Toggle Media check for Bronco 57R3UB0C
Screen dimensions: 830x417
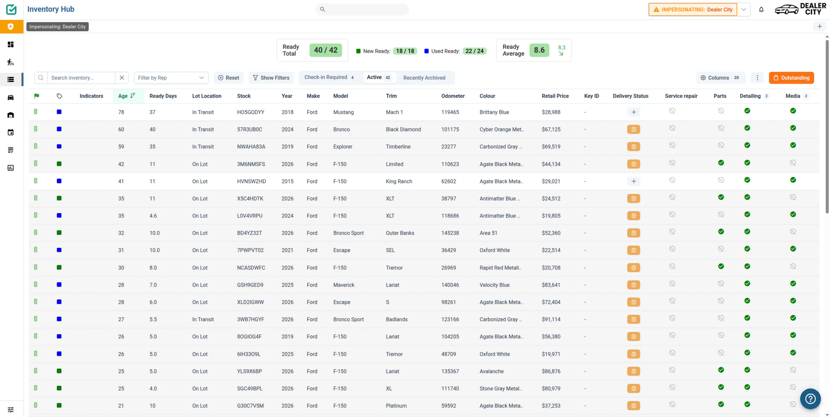793,128
